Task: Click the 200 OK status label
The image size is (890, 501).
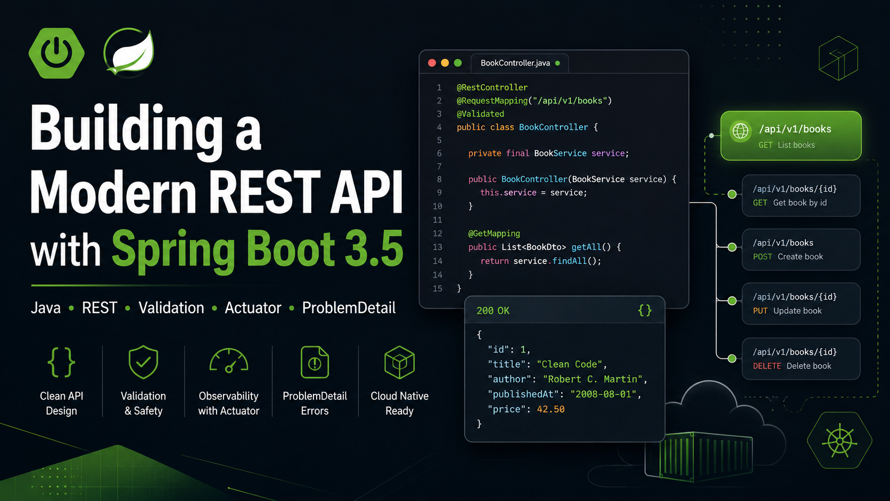Action: pyautogui.click(x=493, y=310)
